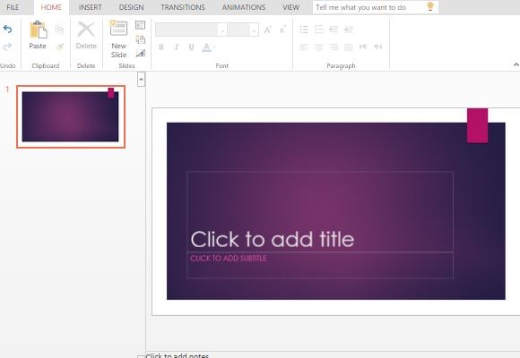Add a slide with New Slide icon
The width and height of the screenshot is (520, 358).
(118, 28)
